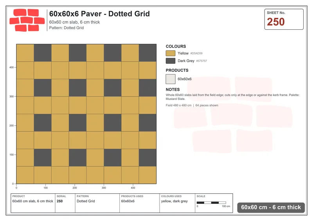Click the bottom-right yellow slab in the grid

pyautogui.click(x=148, y=175)
